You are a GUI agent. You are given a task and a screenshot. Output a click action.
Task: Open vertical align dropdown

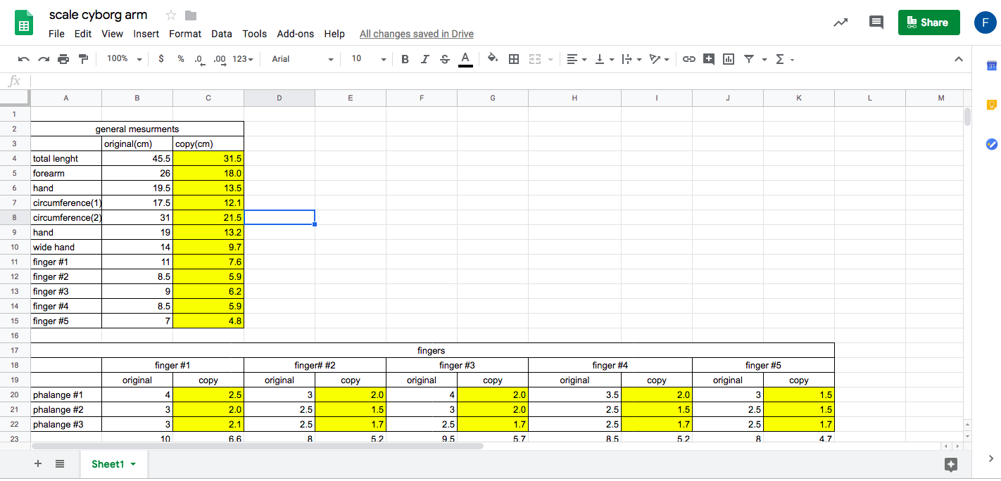click(604, 59)
